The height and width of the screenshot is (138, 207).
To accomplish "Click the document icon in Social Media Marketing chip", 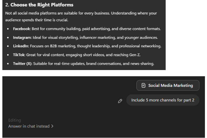I will [x=144, y=85].
